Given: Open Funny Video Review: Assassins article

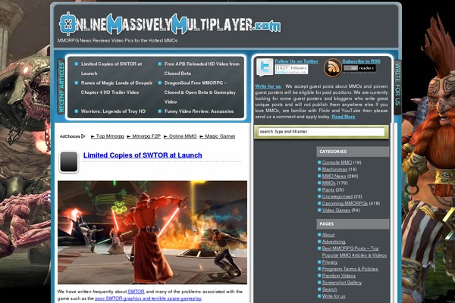Looking at the screenshot, I should (x=199, y=111).
